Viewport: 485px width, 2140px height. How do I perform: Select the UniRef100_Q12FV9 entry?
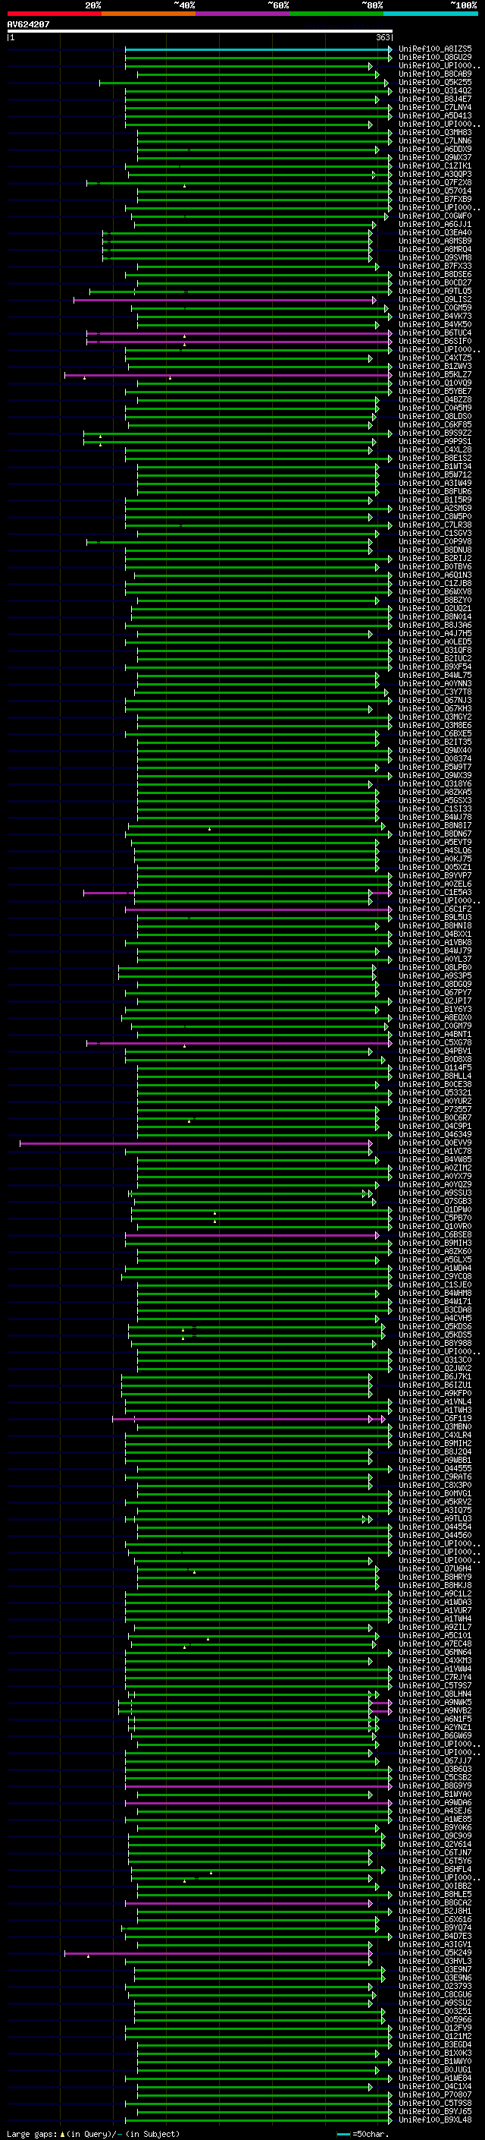coord(435,2028)
